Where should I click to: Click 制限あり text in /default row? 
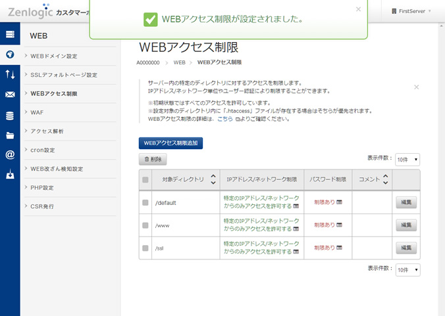pyautogui.click(x=325, y=202)
